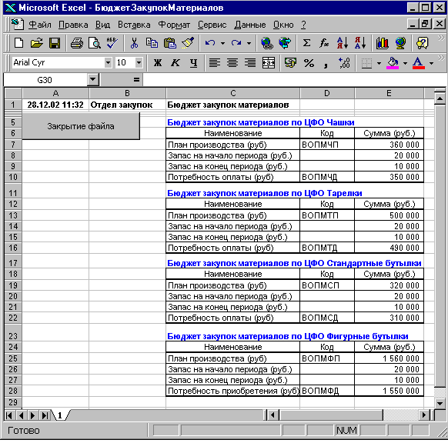
Task: Apply the fill color paint bucket
Action: [x=393, y=62]
